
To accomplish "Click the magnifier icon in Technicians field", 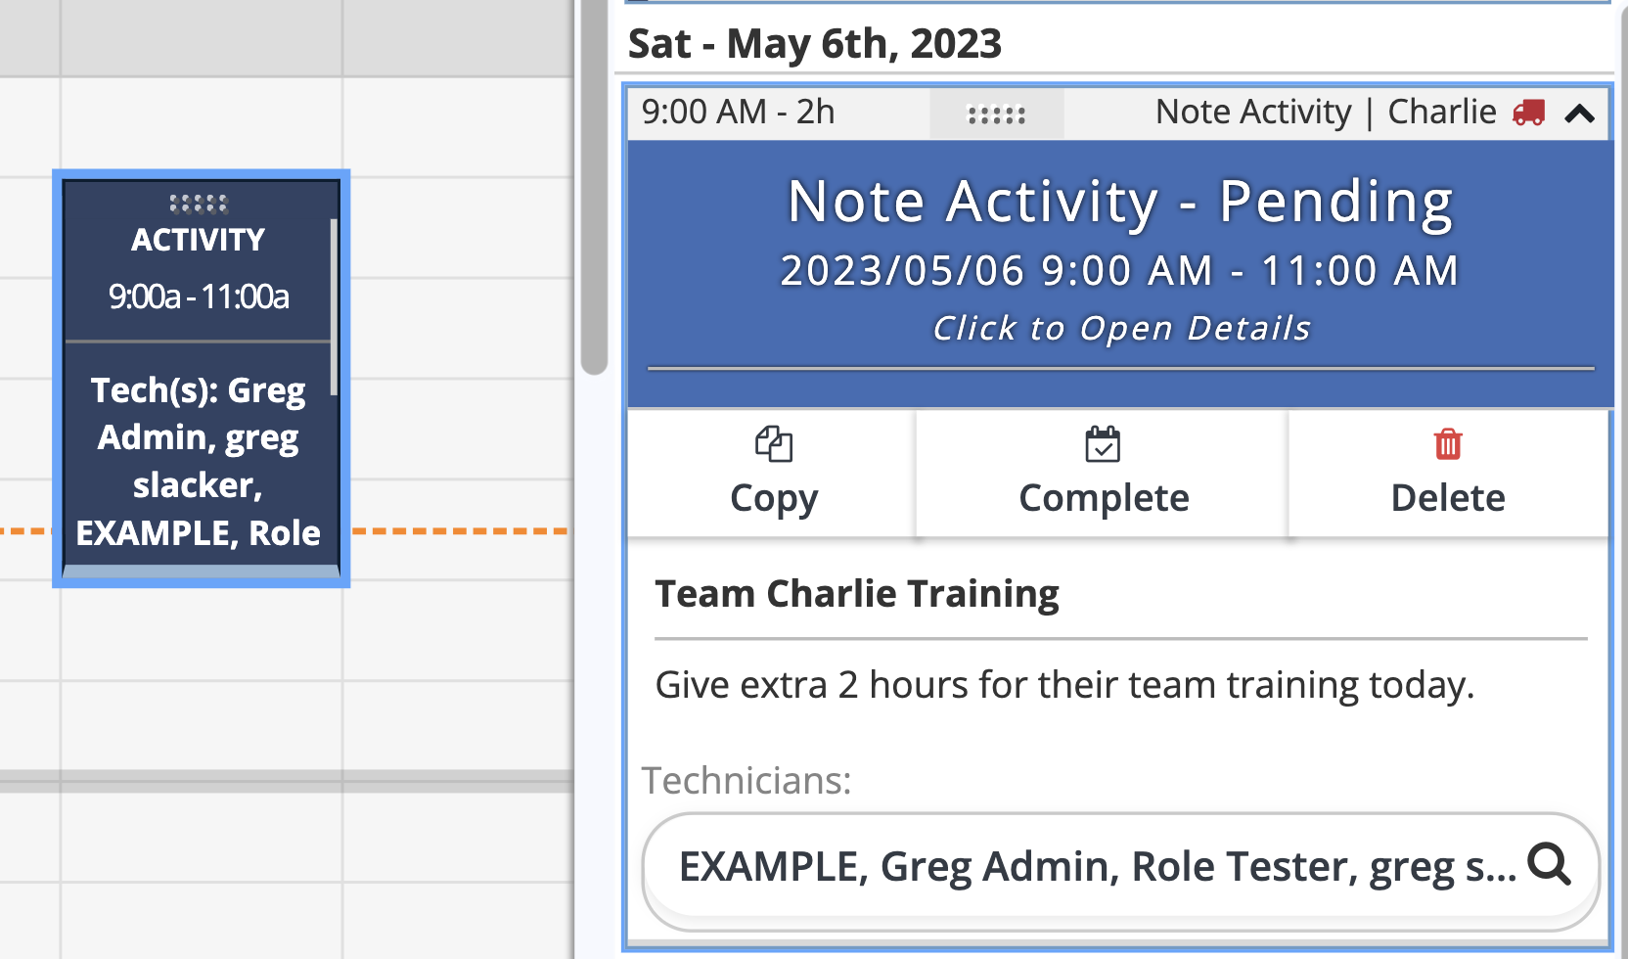I will point(1550,864).
